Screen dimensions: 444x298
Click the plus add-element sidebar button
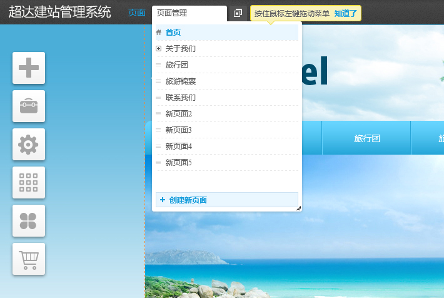[x=29, y=68]
